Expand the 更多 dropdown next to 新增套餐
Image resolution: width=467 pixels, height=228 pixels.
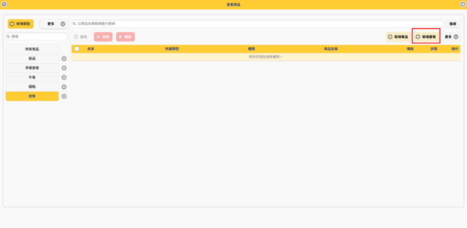pyautogui.click(x=451, y=37)
